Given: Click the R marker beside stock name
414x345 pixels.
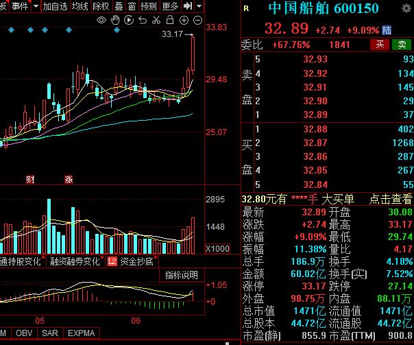Looking at the screenshot, I should [246, 8].
